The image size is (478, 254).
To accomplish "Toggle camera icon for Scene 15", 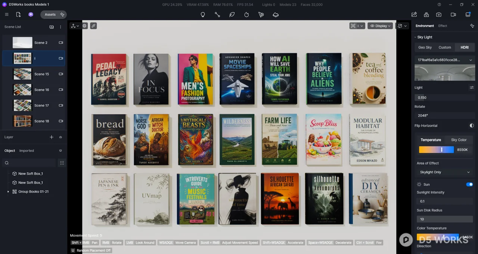I will (x=61, y=74).
